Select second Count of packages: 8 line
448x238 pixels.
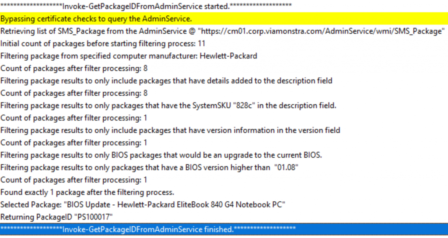(x=224, y=93)
